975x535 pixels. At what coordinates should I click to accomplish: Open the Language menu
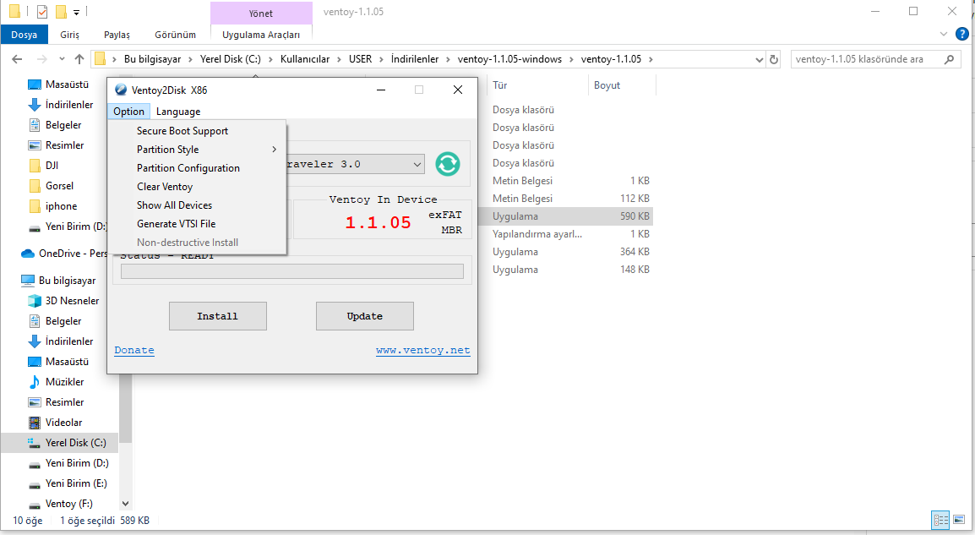[178, 112]
